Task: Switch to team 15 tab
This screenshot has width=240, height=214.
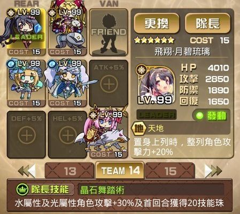Action: (170, 171)
